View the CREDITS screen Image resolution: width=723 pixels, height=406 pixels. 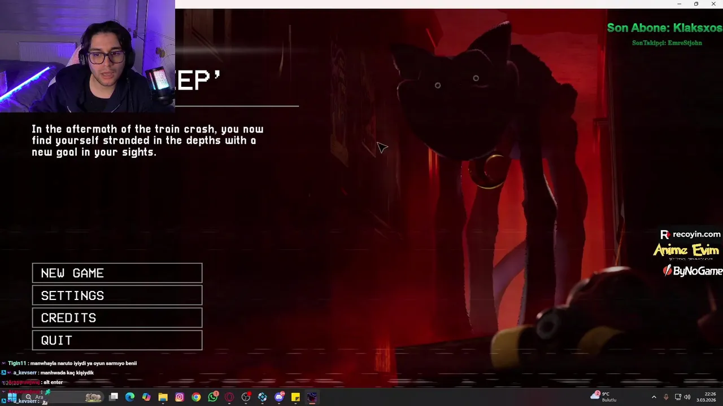(x=117, y=318)
